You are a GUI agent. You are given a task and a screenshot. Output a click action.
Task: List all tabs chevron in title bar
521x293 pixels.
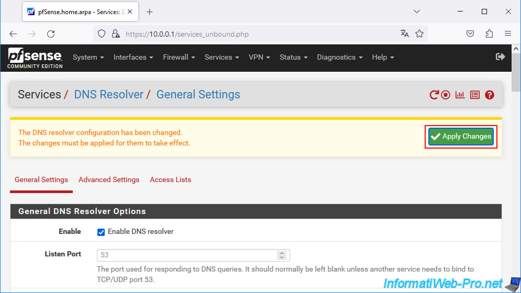coord(417,12)
